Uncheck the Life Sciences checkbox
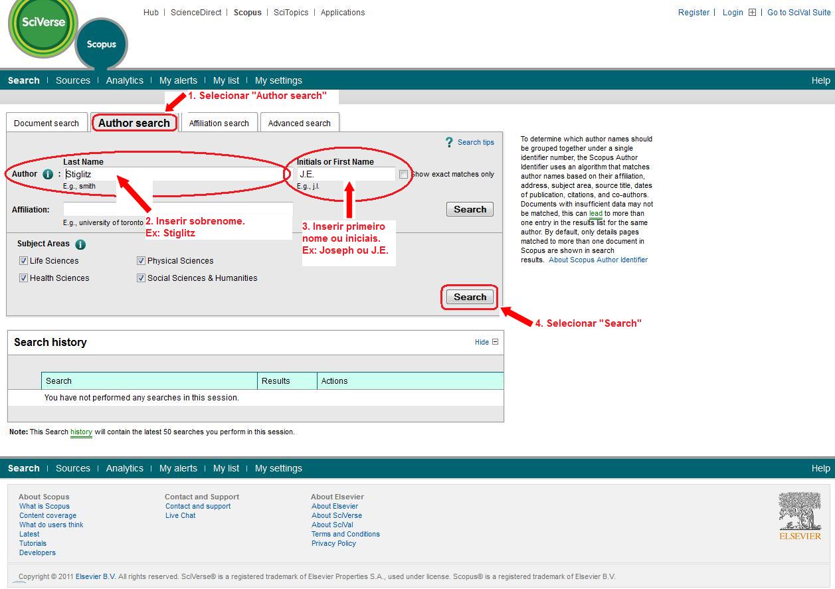The width and height of the screenshot is (835, 589). (x=23, y=261)
